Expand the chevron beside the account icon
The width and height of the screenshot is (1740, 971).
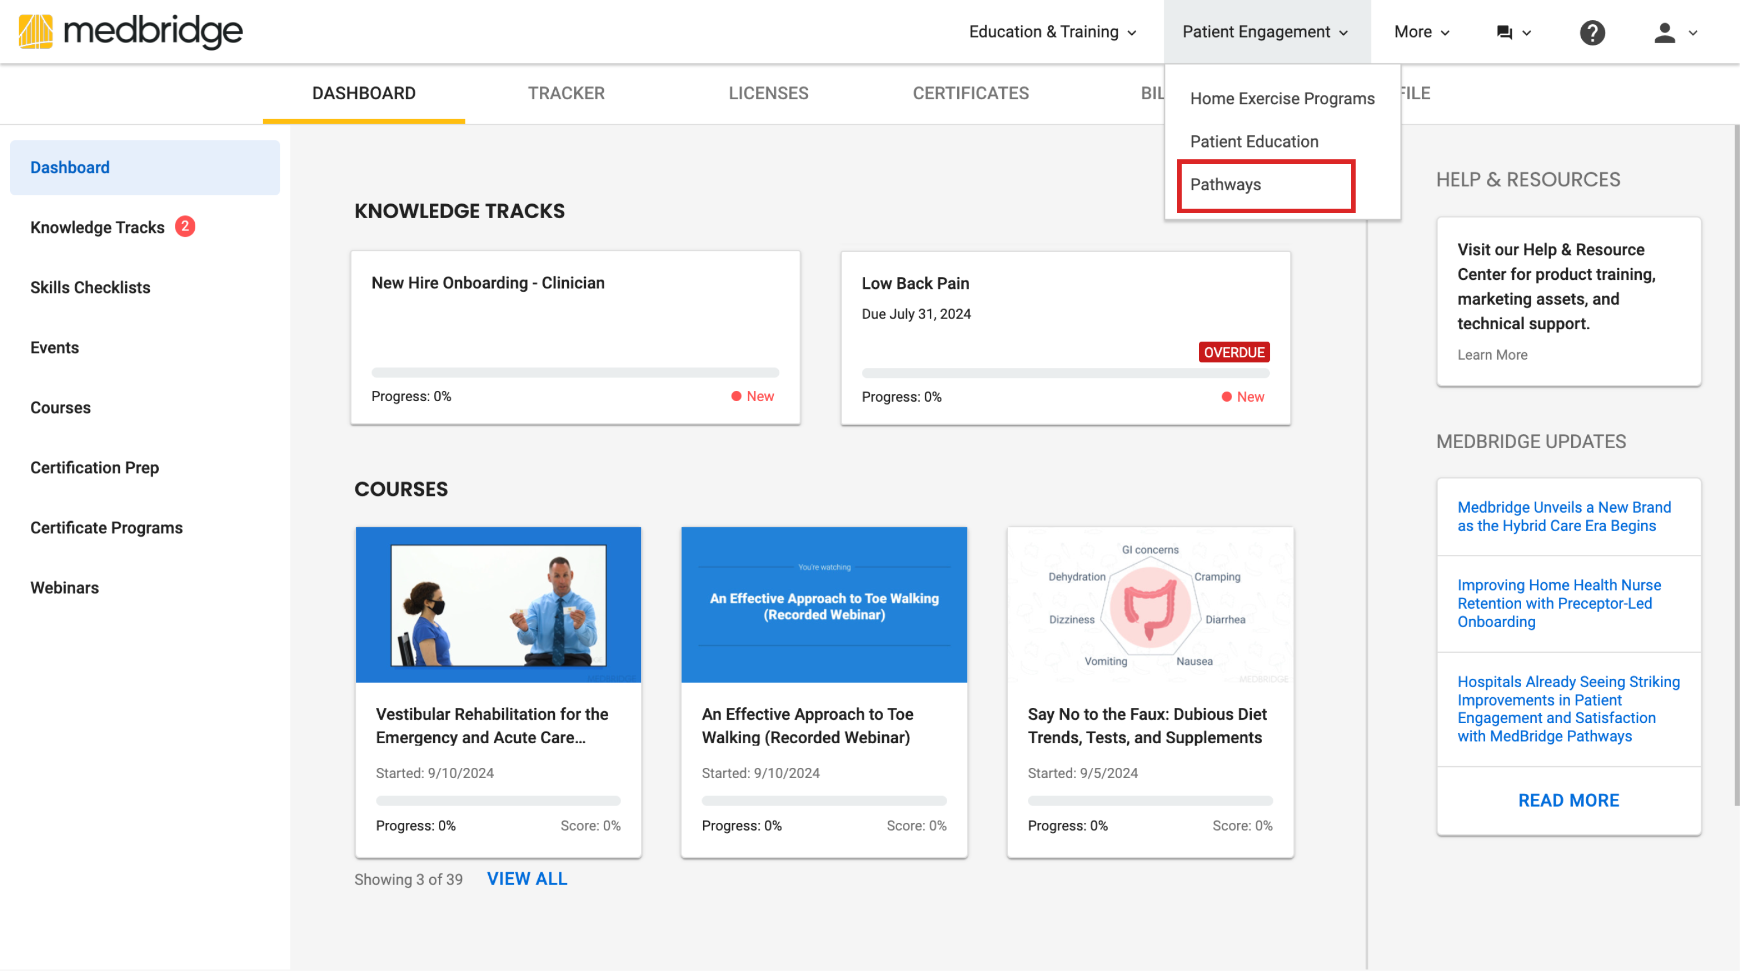point(1693,33)
